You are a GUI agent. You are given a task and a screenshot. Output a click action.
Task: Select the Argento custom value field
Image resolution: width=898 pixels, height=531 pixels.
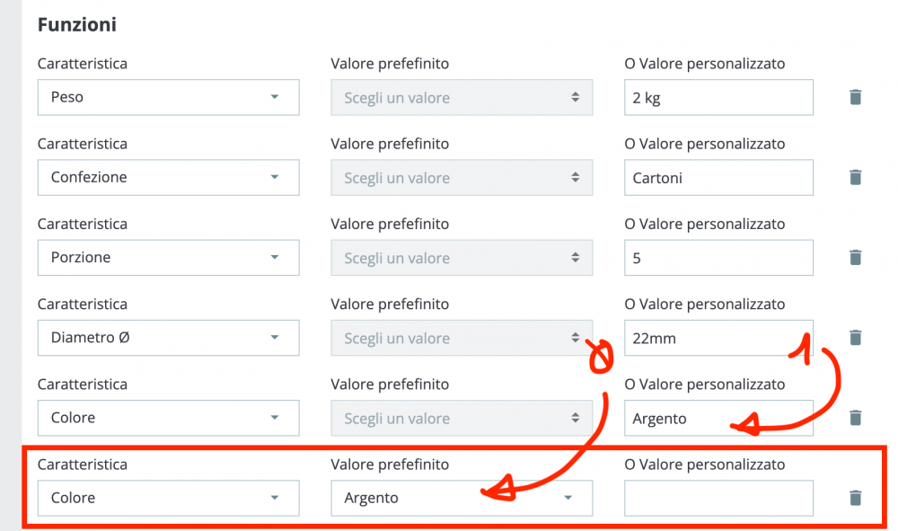click(718, 418)
